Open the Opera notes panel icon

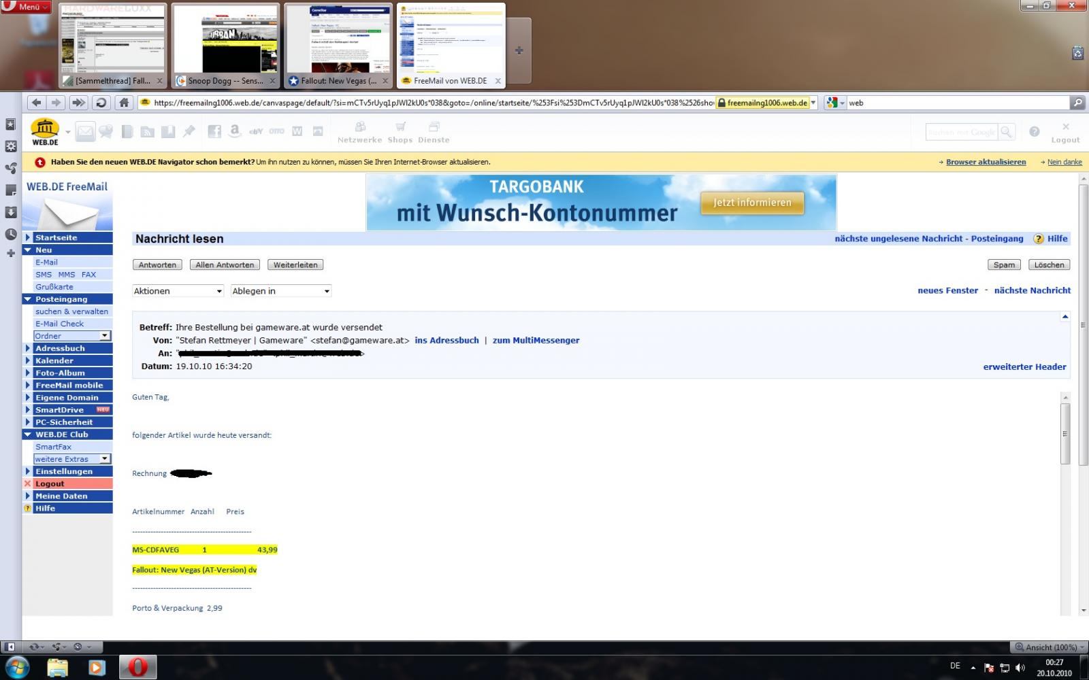(10, 190)
